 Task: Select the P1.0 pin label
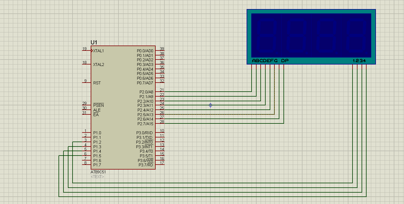click(x=97, y=133)
